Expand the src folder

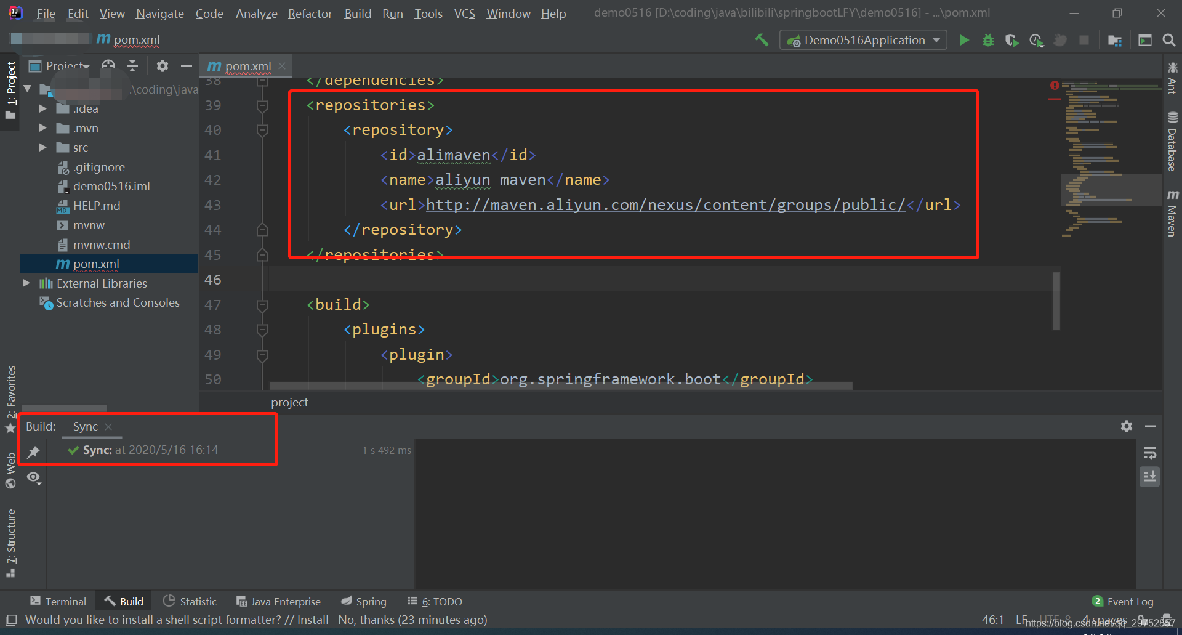tap(42, 147)
